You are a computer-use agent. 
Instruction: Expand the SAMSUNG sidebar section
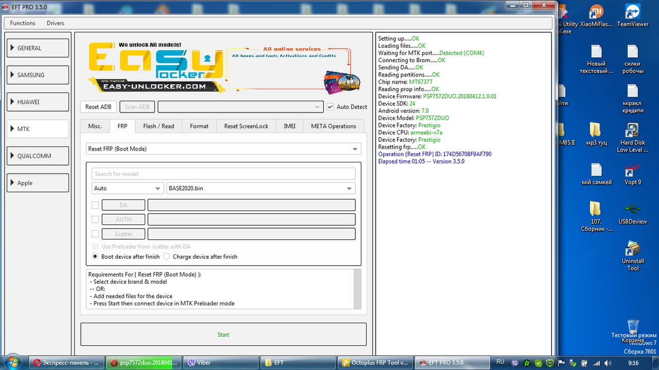(x=37, y=75)
